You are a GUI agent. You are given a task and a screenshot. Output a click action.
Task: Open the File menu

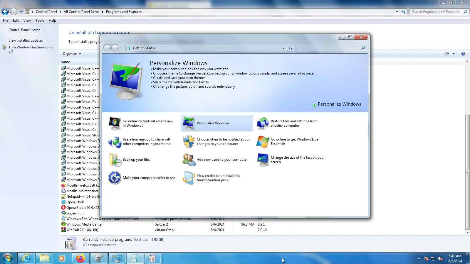[x=6, y=21]
